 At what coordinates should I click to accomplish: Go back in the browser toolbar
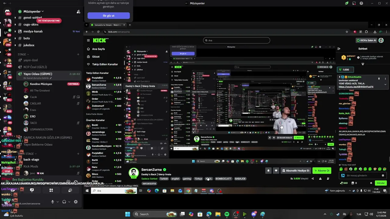(x=87, y=32)
